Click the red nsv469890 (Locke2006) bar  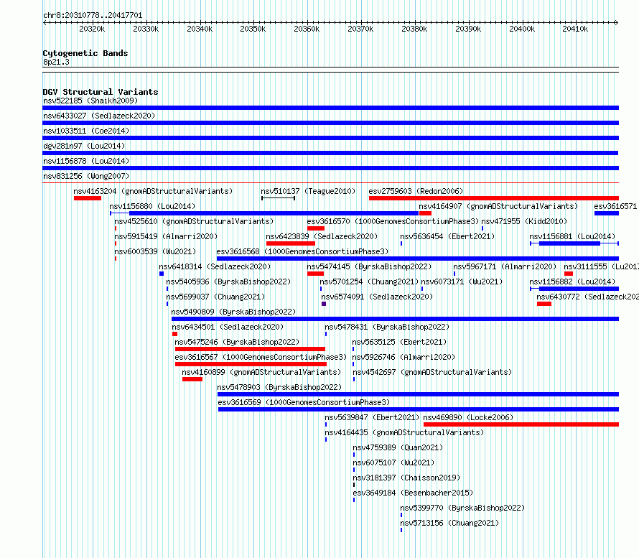(521, 424)
